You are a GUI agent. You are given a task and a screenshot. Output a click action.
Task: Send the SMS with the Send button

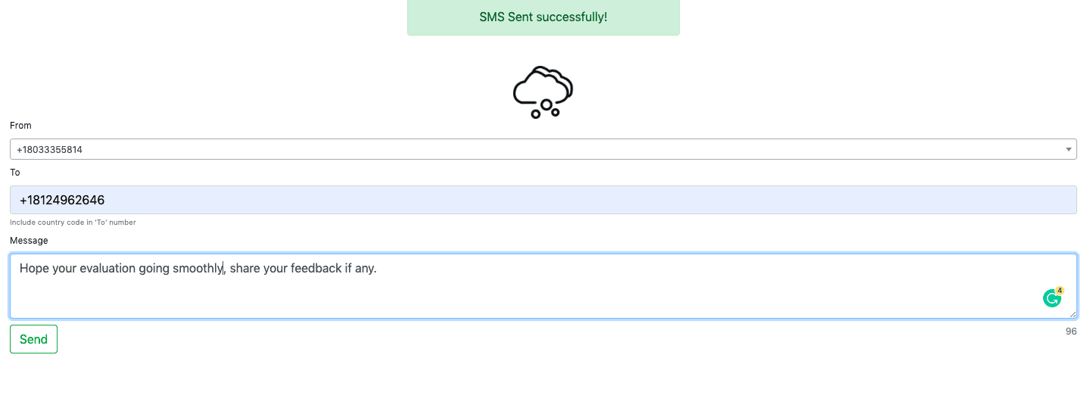point(33,339)
